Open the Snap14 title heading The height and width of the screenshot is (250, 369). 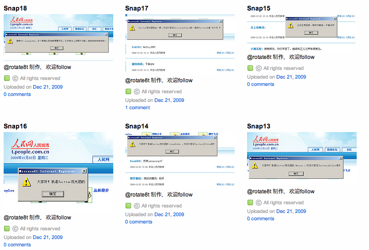pyautogui.click(x=137, y=126)
